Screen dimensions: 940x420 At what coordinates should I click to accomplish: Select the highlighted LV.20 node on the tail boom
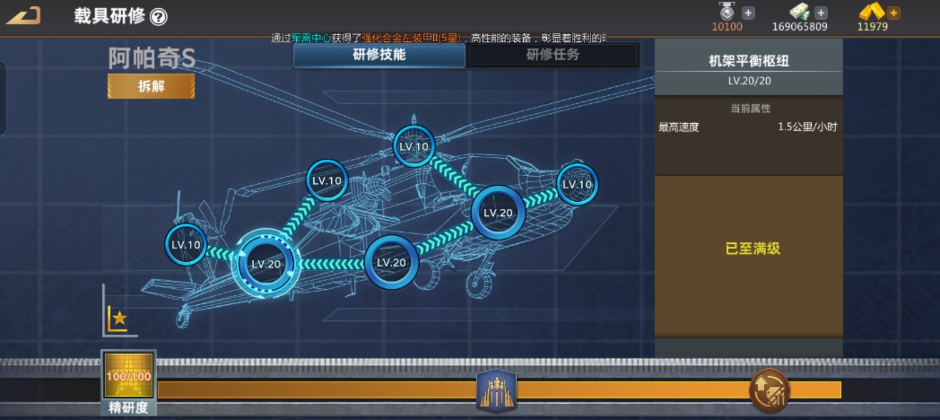[x=266, y=264]
